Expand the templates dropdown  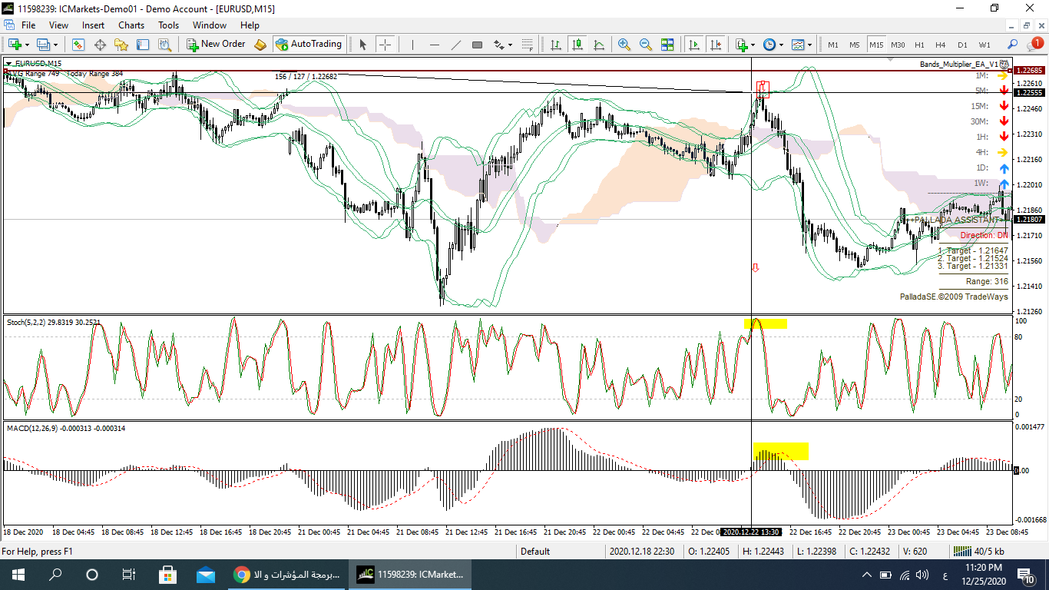pyautogui.click(x=810, y=45)
